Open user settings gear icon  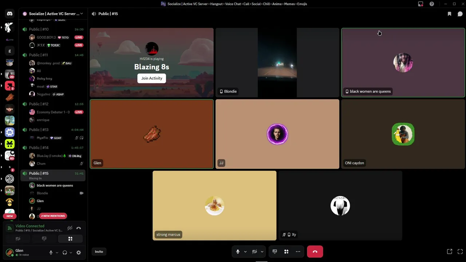click(79, 253)
